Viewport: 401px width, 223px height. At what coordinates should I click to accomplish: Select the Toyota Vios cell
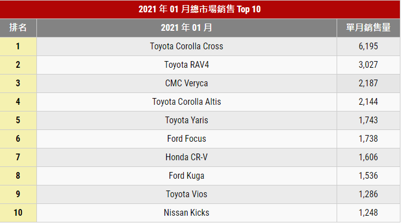click(x=186, y=194)
